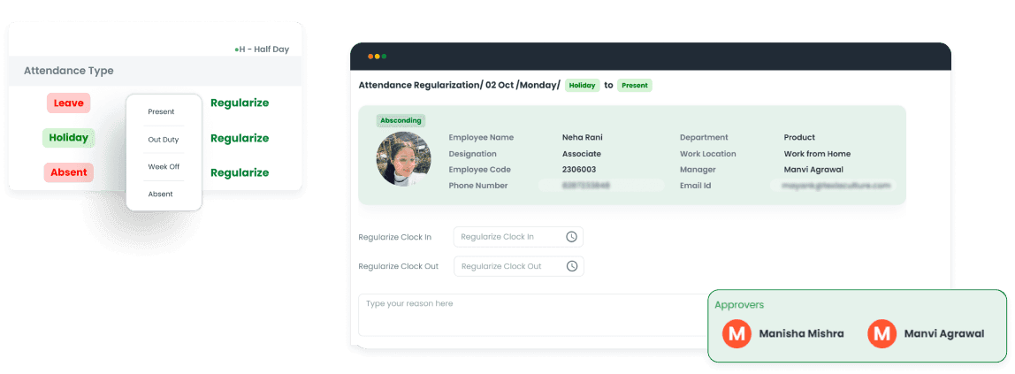Click the employee name Neha Rani
The image size is (1015, 374).
(x=583, y=137)
